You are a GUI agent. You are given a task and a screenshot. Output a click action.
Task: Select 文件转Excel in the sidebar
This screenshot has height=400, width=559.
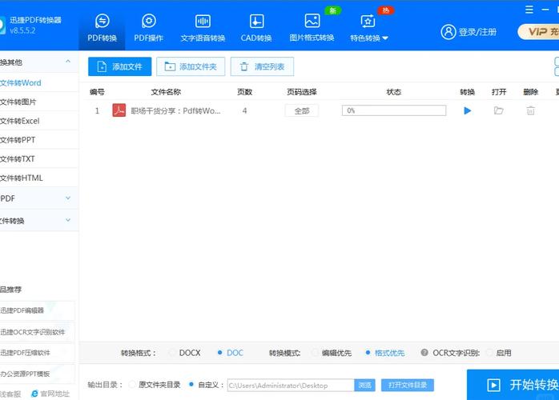pyautogui.click(x=20, y=121)
